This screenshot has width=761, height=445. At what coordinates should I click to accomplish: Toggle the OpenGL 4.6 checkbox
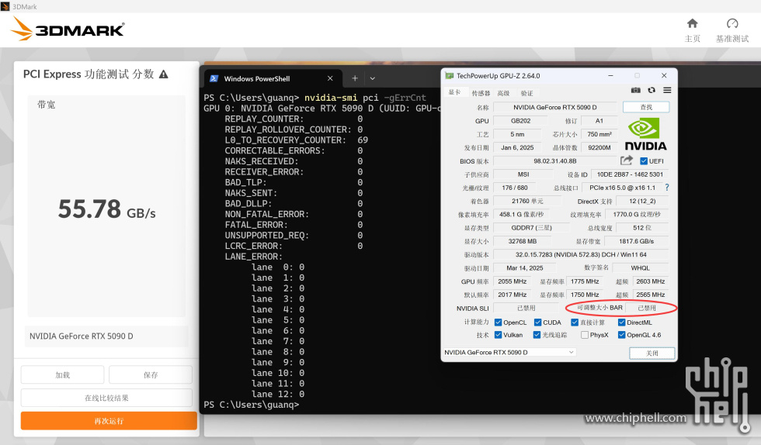click(x=621, y=335)
